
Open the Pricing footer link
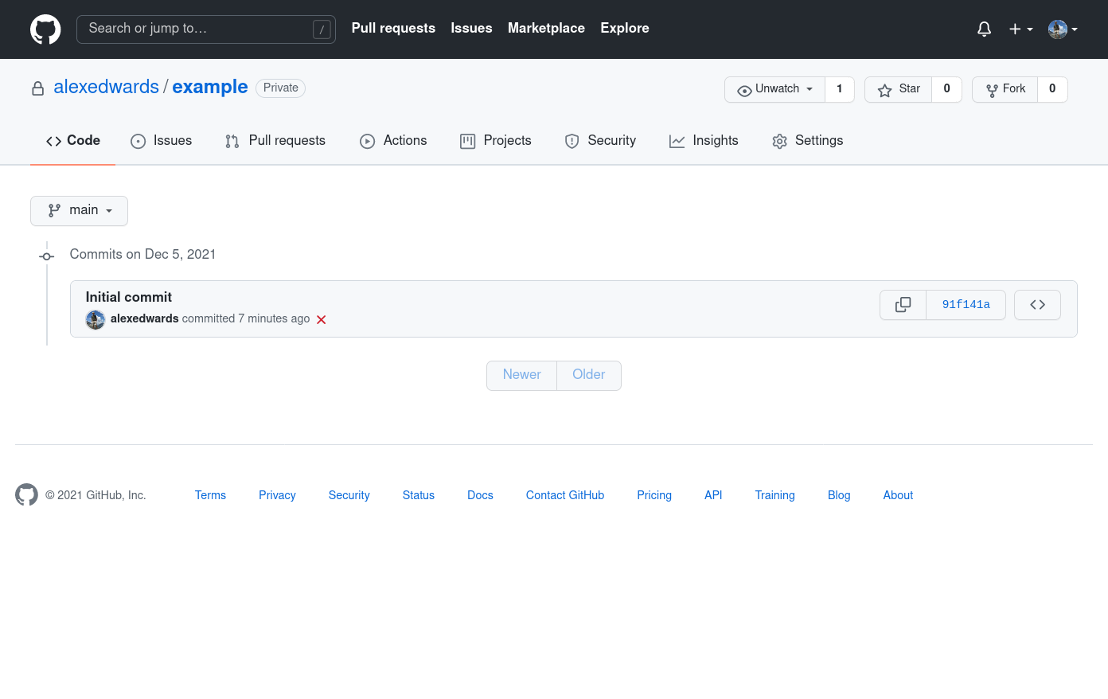coord(654,495)
